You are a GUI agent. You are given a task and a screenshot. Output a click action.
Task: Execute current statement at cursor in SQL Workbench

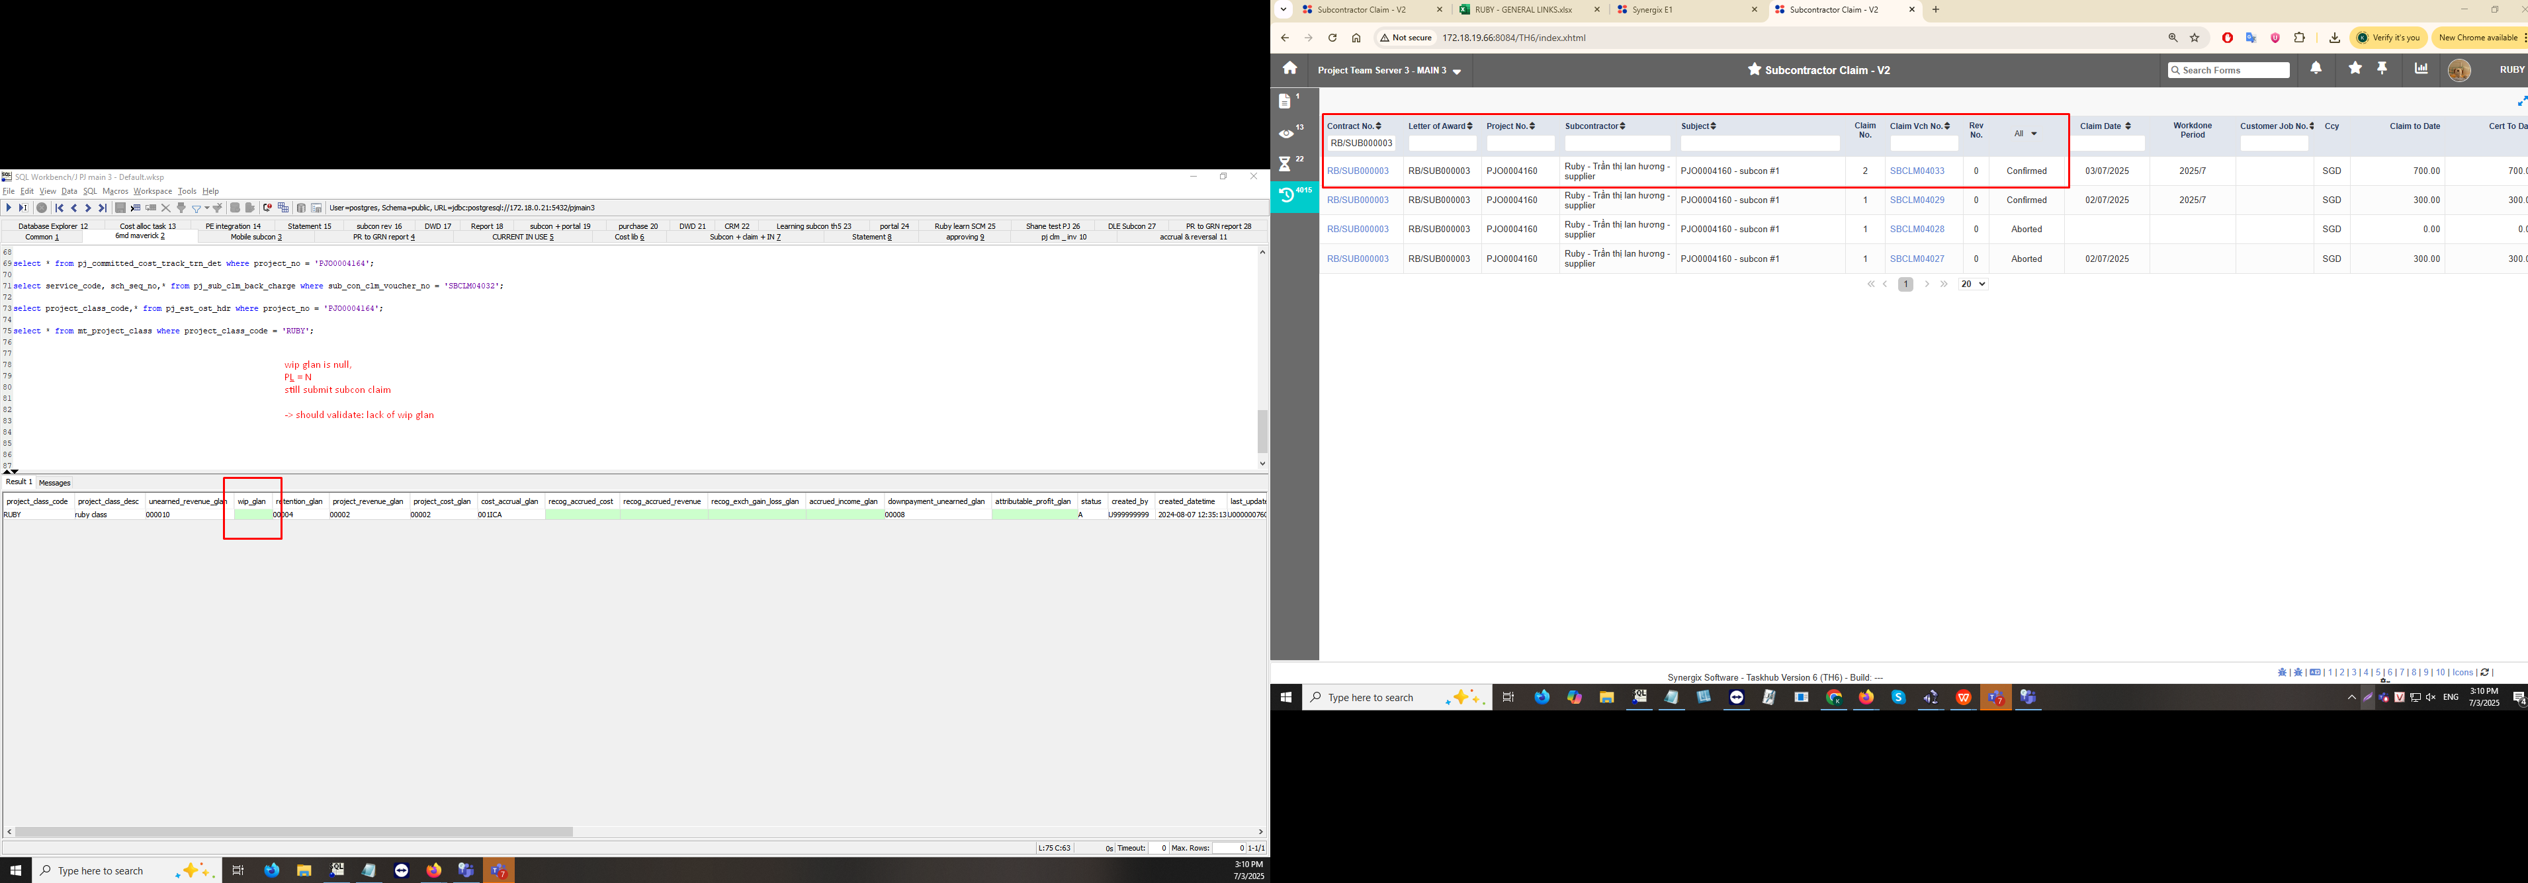pyautogui.click(x=22, y=208)
